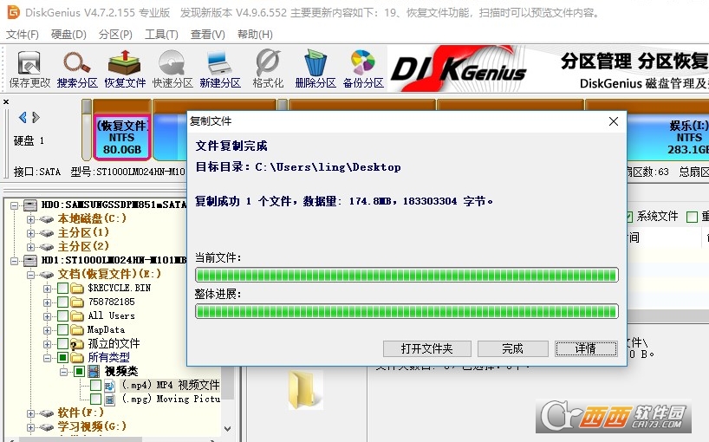Check the (.mpg) Moving Picture checkbox
Screen dimensions: 709x442
point(95,399)
